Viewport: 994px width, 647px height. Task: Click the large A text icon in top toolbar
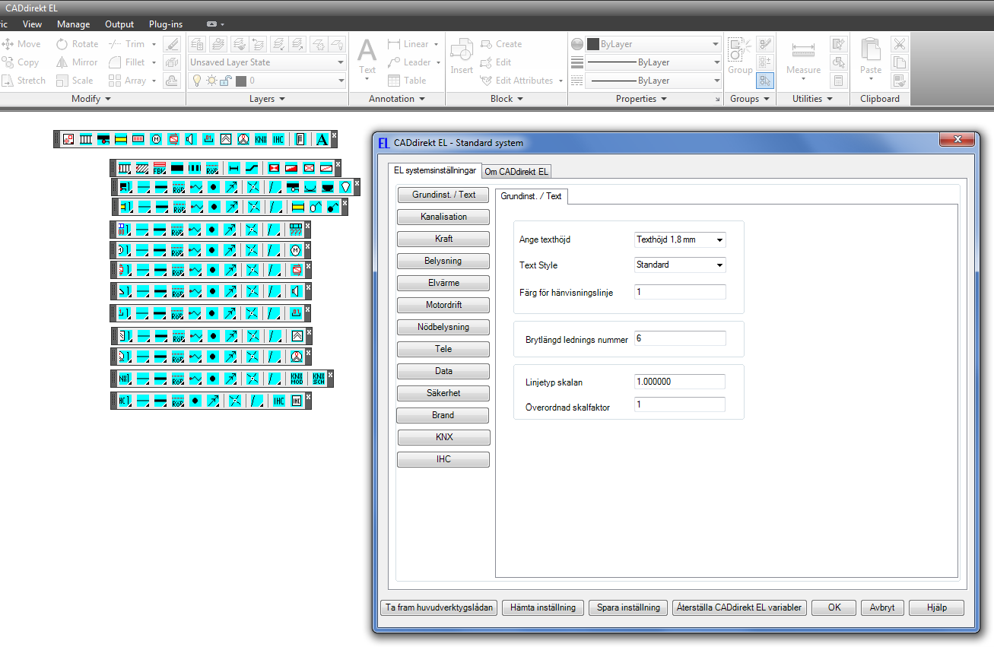[322, 139]
